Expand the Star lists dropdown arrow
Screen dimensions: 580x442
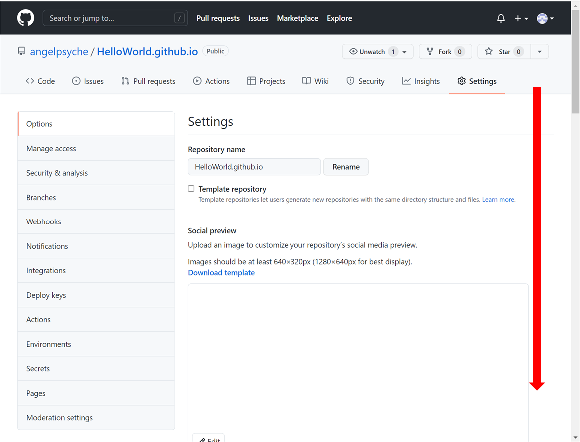coord(539,52)
